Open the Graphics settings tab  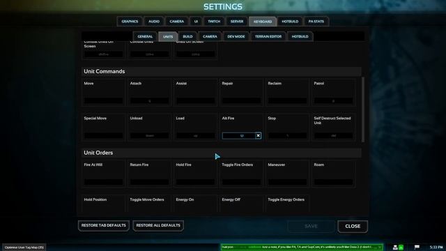(x=130, y=22)
